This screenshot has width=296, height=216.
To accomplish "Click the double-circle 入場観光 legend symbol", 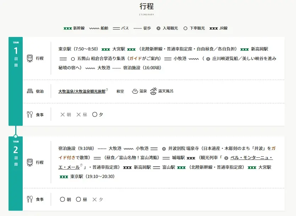I will (158, 28).
